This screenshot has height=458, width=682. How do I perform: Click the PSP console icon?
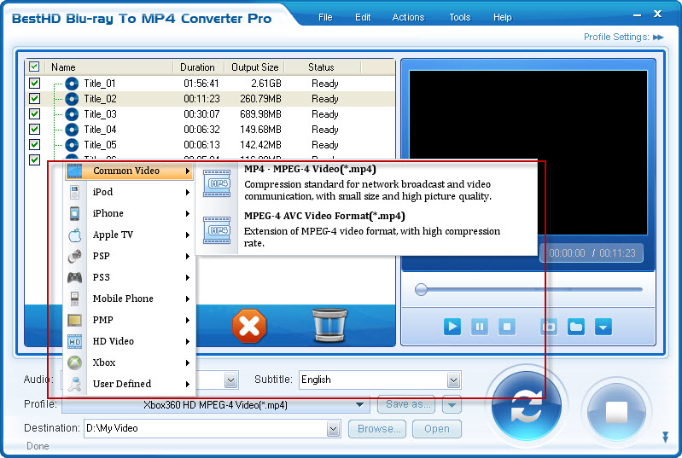(x=75, y=256)
